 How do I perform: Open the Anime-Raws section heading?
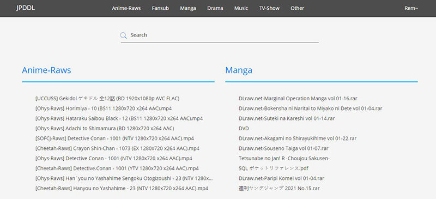(x=46, y=70)
